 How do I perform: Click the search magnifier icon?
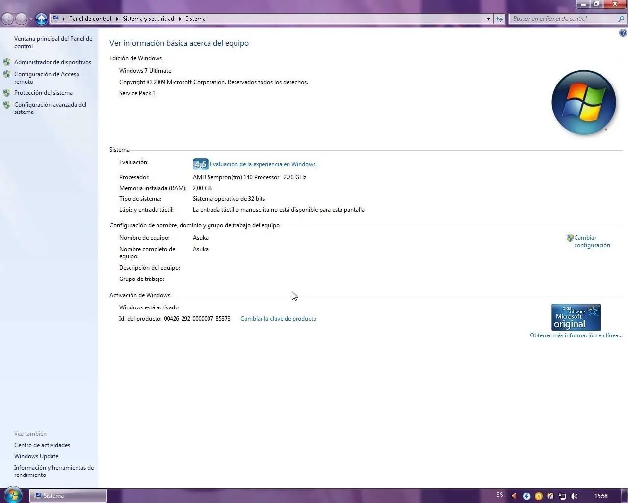(x=622, y=19)
